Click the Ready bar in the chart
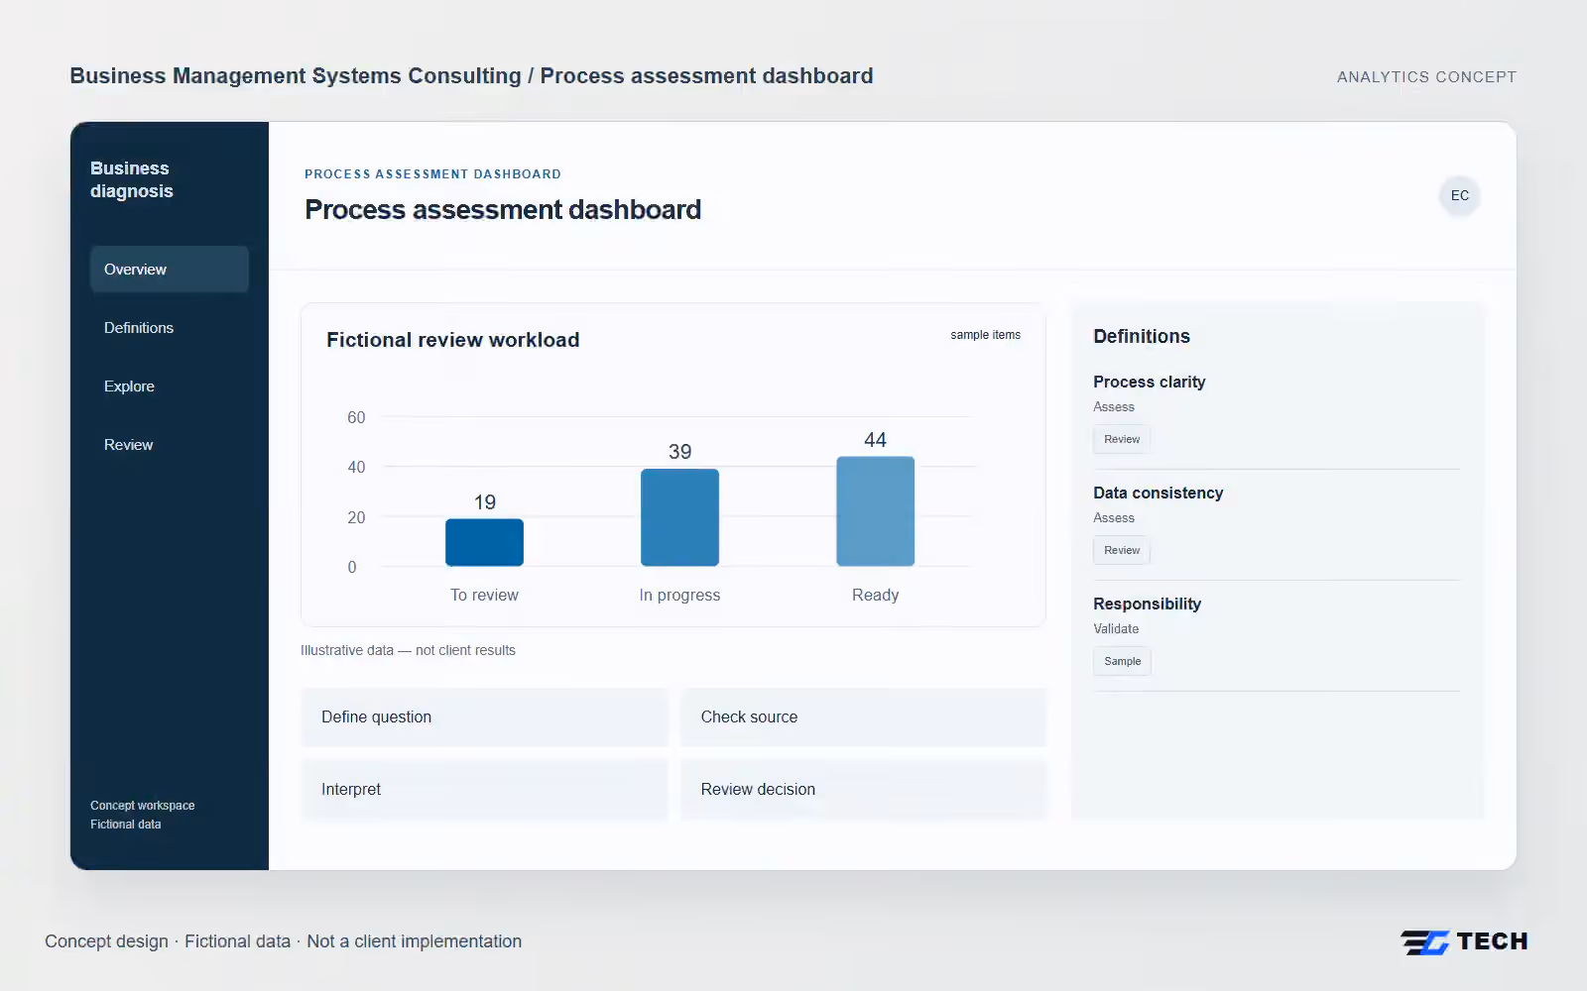This screenshot has width=1587, height=991. coord(875,511)
